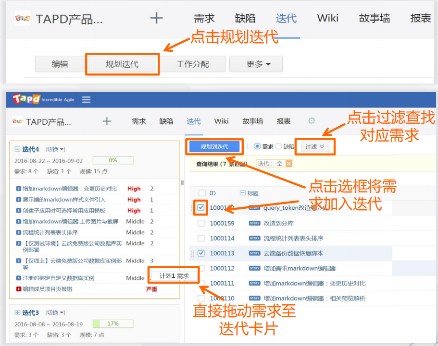Image resolution: width=438 pixels, height=346 pixels.
Task: Click the plus icon in top panel
Action: click(x=156, y=18)
